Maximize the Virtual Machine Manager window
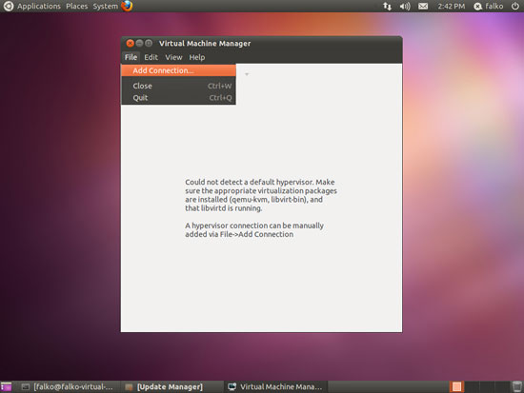The width and height of the screenshot is (524, 393). tap(149, 43)
